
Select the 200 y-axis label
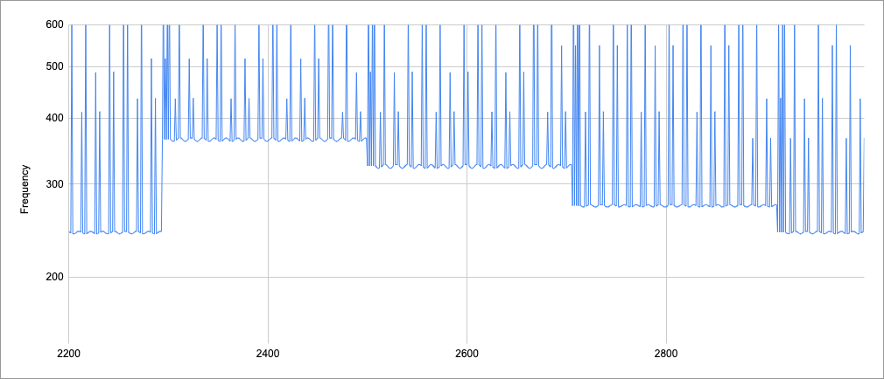pos(53,277)
